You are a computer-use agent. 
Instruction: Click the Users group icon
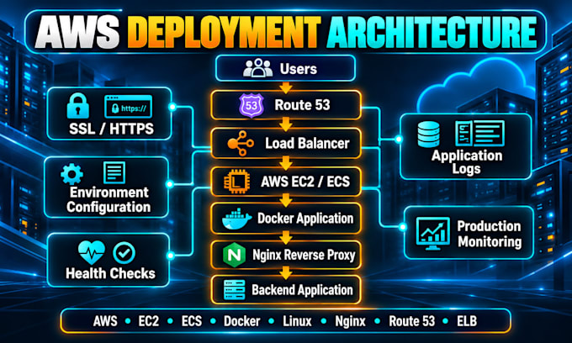point(258,68)
